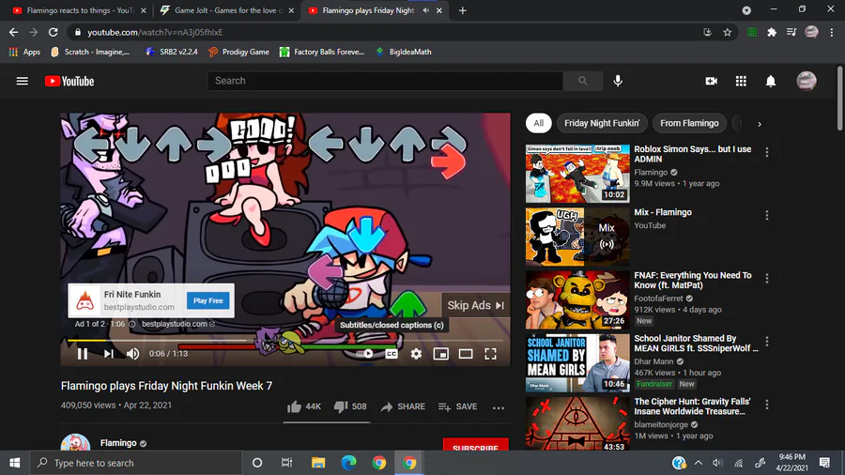Open more actions ellipsis below the video
The image size is (845, 475).
(x=499, y=407)
